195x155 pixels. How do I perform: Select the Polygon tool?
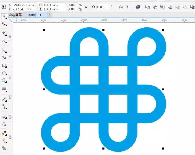pos(4,80)
